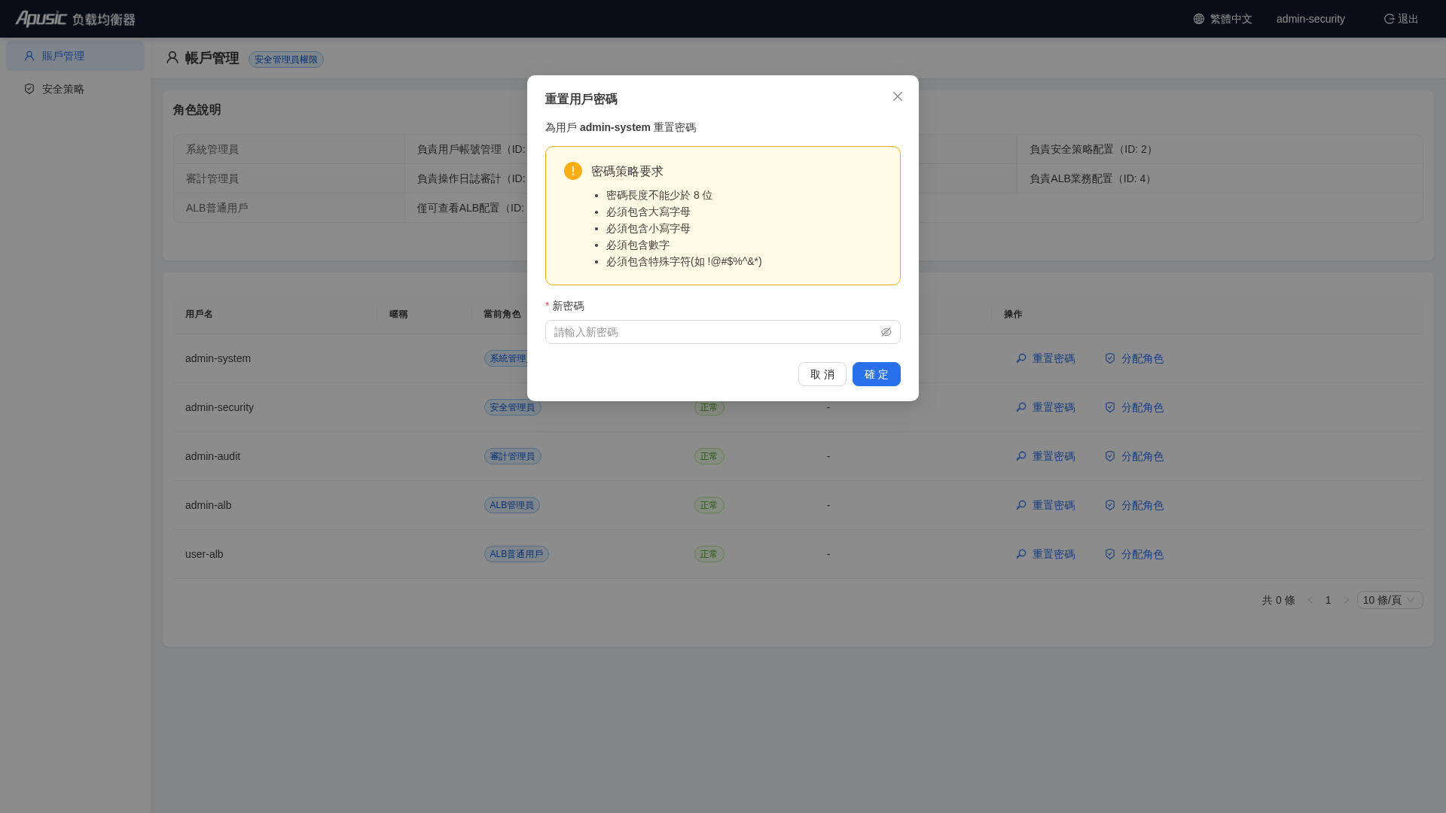1446x813 pixels.
Task: Click the 安全管理員 role tag
Action: click(513, 407)
